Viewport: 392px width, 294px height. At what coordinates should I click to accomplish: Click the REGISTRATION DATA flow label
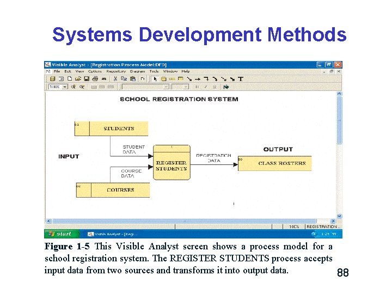click(213, 158)
